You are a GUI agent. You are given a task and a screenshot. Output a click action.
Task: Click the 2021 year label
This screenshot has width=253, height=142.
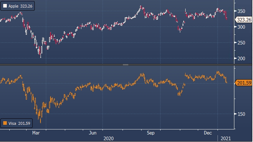tap(226, 138)
